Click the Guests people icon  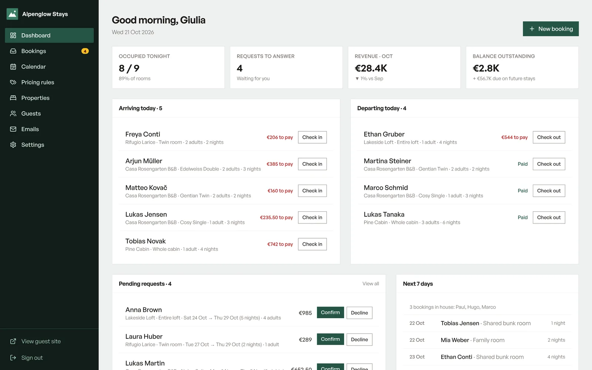13,114
